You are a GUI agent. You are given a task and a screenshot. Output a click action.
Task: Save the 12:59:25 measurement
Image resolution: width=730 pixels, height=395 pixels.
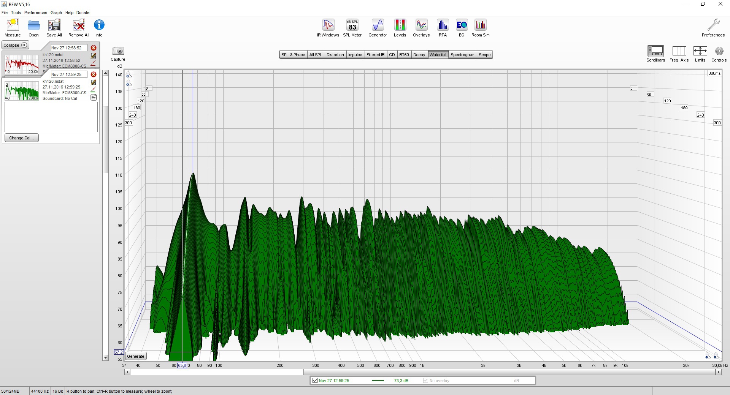tap(94, 82)
